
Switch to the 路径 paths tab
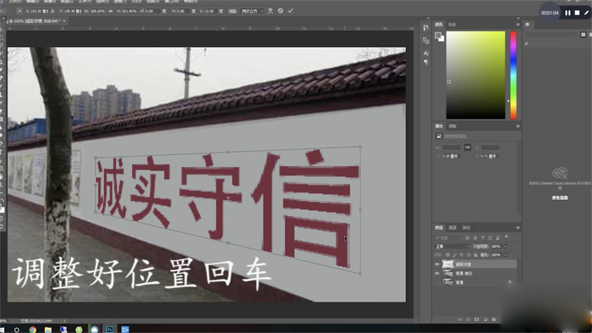(466, 228)
